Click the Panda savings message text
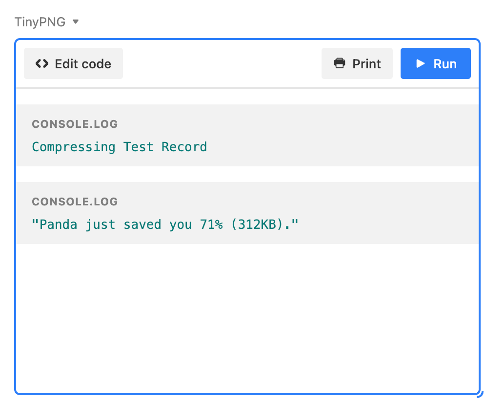 (165, 224)
